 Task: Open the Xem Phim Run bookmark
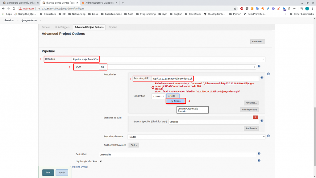255,14
